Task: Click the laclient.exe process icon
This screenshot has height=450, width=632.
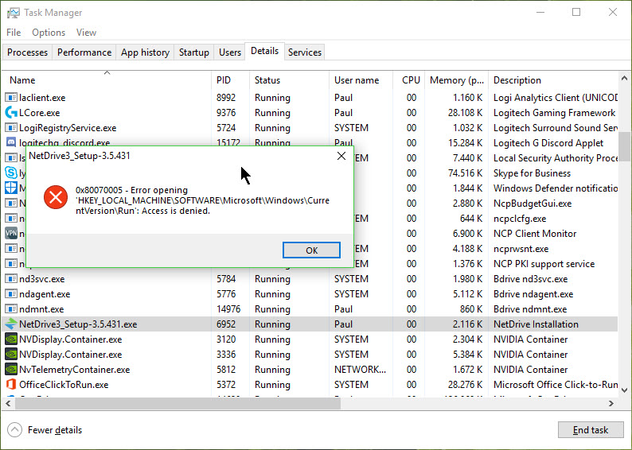Action: (11, 98)
